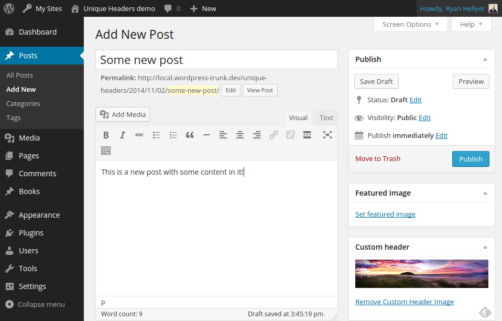The height and width of the screenshot is (321, 502).
Task: Collapse the admin sidebar menu
Action: 35,304
